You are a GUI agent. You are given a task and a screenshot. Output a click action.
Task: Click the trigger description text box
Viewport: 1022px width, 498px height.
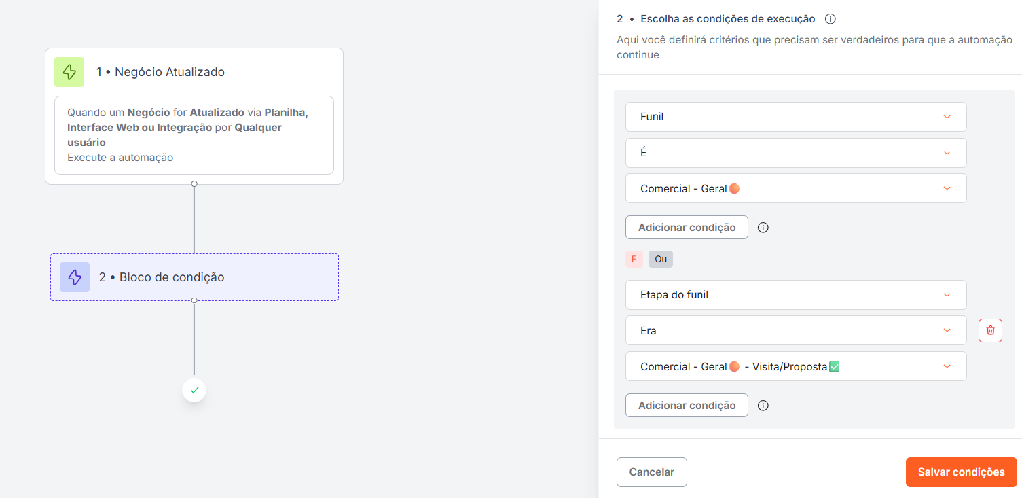tap(194, 135)
